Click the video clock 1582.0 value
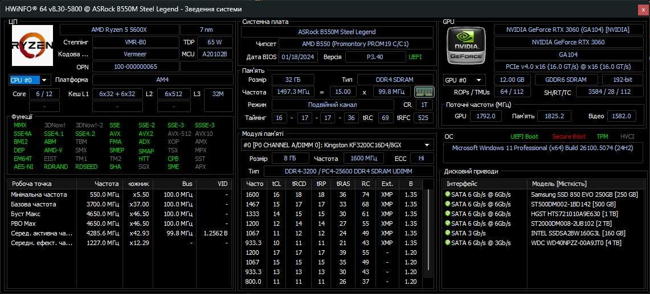Image resolution: width=650 pixels, height=294 pixels. coord(622,116)
